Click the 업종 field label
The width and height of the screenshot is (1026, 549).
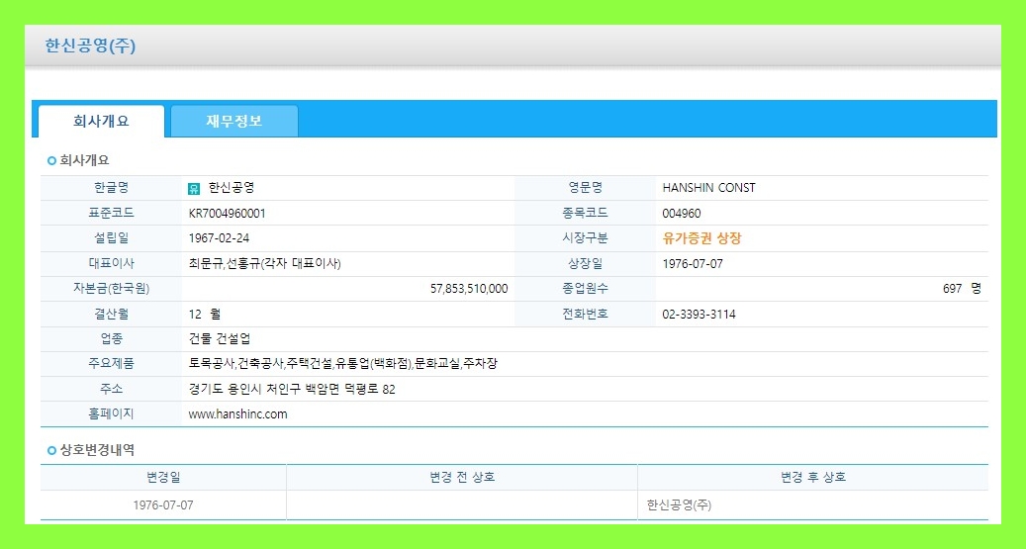(x=111, y=339)
